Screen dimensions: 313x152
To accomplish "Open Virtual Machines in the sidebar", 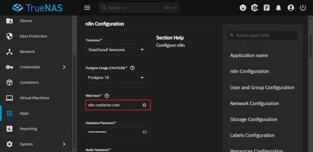I will [x=36, y=98].
